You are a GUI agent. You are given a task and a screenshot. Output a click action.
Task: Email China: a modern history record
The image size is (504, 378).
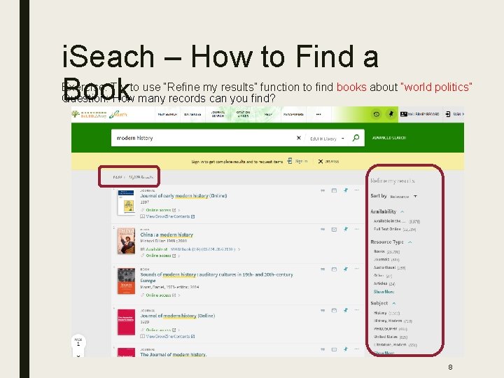[x=334, y=230]
